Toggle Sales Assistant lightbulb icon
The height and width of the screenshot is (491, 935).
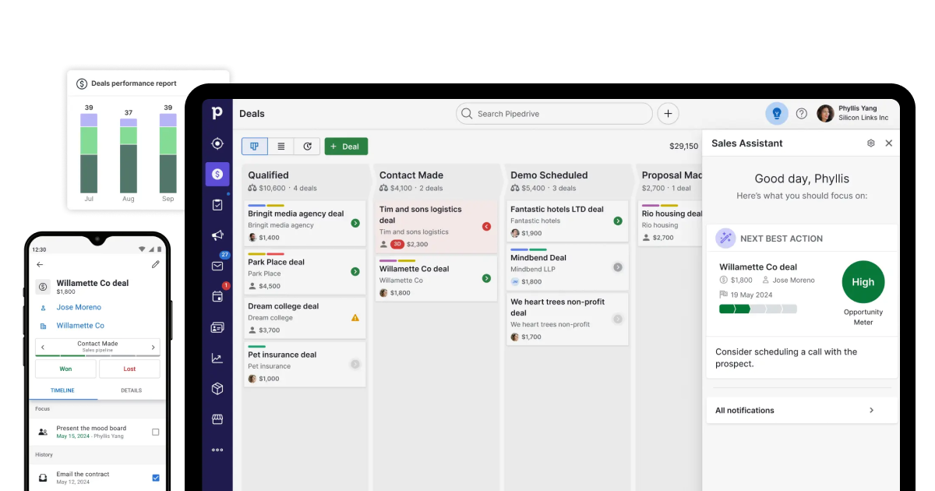point(776,114)
